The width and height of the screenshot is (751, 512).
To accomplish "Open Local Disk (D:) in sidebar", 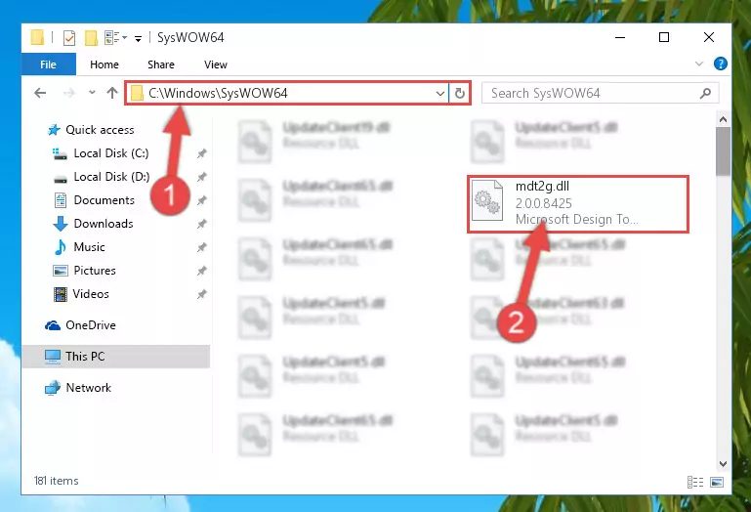I will pos(111,177).
